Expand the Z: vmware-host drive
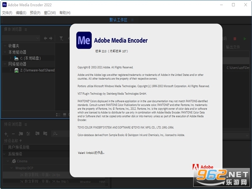252x189 pixels. [x=10, y=70]
